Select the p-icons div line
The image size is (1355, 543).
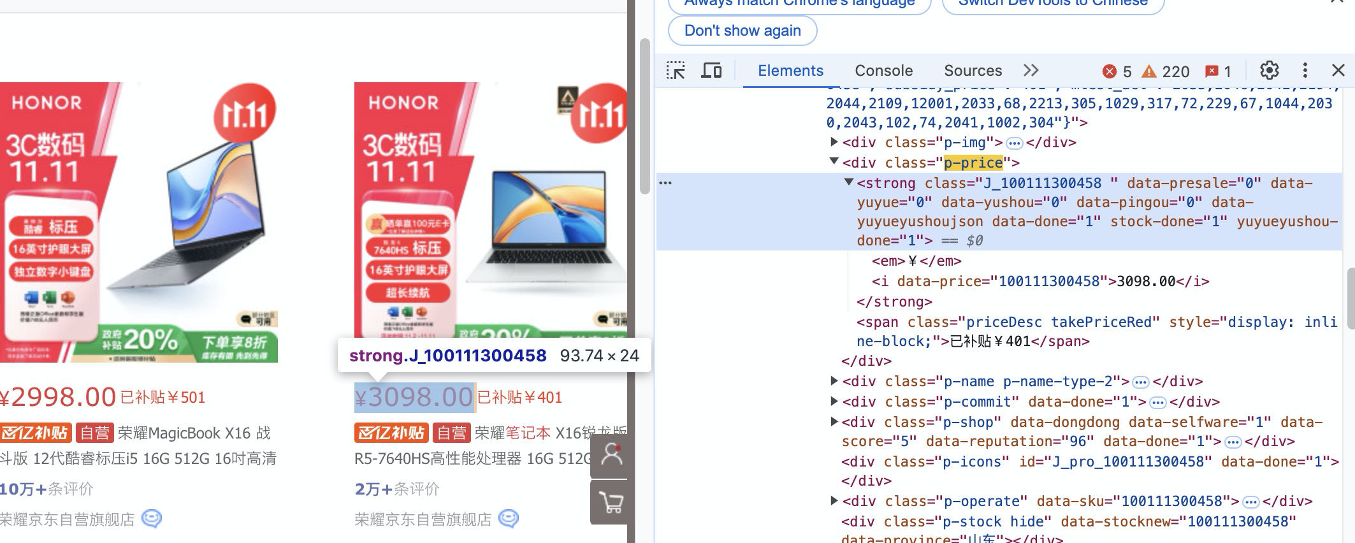pyautogui.click(x=1090, y=470)
